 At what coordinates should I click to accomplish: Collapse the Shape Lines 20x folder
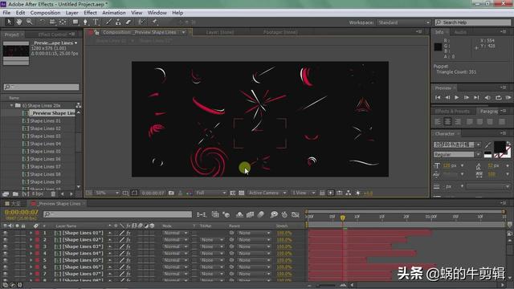(x=11, y=105)
